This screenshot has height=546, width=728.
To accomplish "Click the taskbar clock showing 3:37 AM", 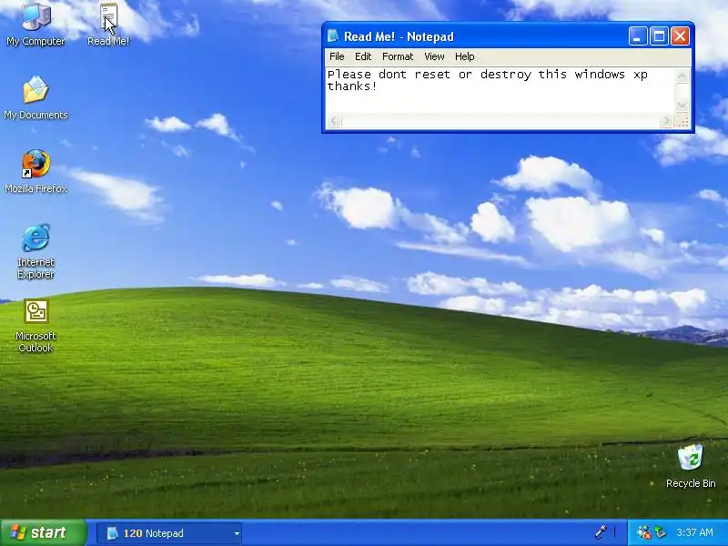I will [x=694, y=532].
